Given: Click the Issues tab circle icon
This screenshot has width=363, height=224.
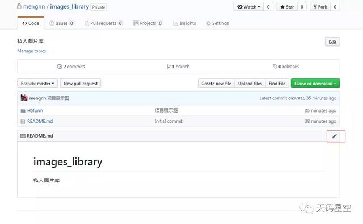Looking at the screenshot, I should pyautogui.click(x=52, y=23).
